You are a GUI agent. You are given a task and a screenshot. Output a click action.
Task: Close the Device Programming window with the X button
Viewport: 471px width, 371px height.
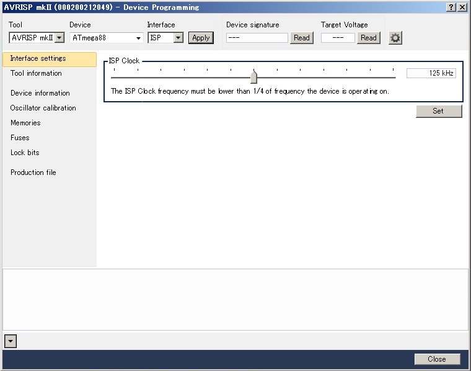pyautogui.click(x=462, y=7)
